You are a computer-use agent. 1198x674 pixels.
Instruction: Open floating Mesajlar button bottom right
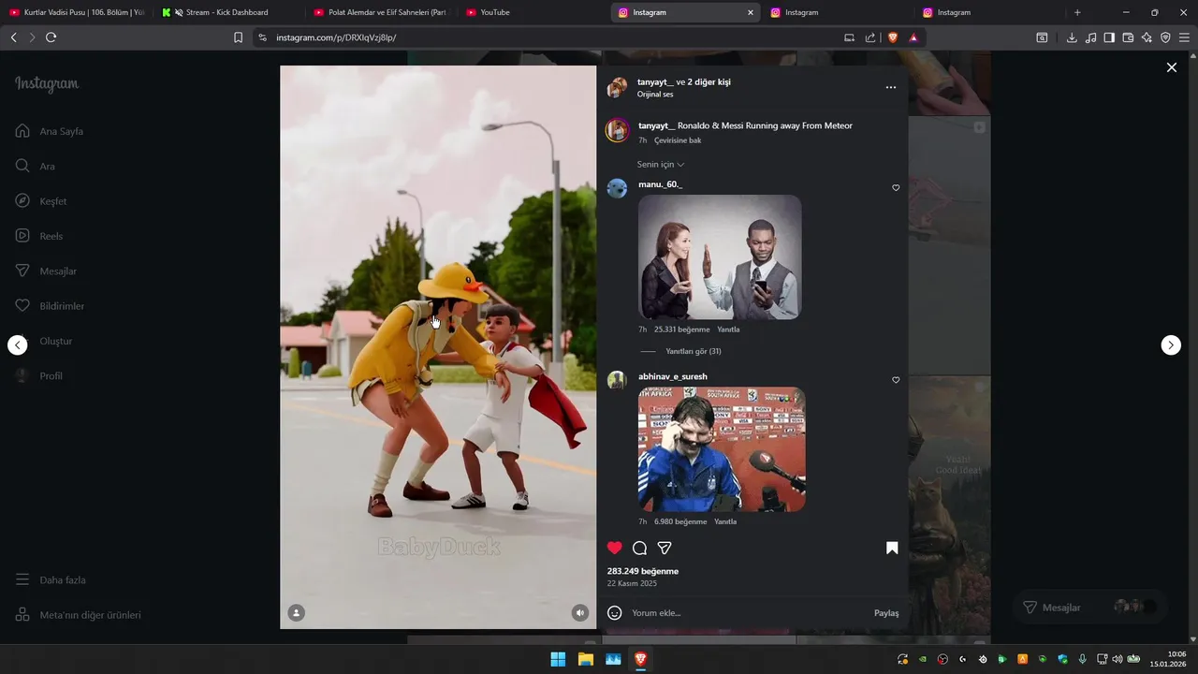coord(1090,607)
